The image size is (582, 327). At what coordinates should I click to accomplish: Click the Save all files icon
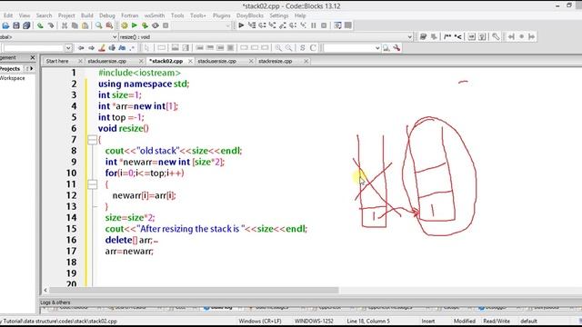tap(26, 25)
